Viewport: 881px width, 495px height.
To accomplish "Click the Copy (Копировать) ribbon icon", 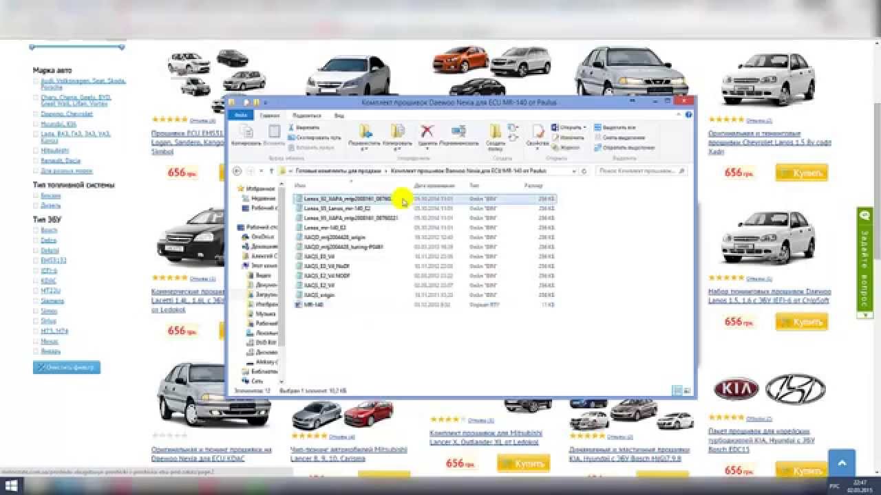I will pyautogui.click(x=246, y=131).
